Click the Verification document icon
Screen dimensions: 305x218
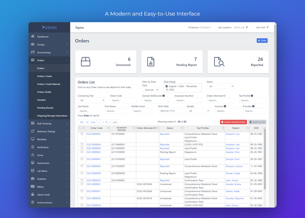33,147
